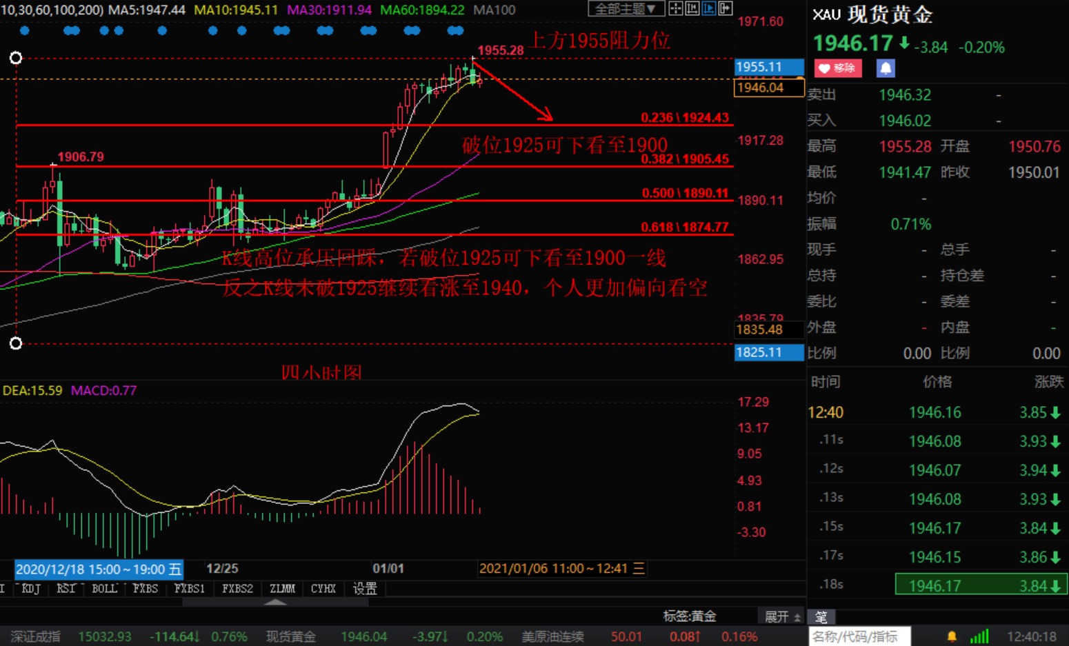Click the blue highlighted chart toolbar icon

point(709,8)
